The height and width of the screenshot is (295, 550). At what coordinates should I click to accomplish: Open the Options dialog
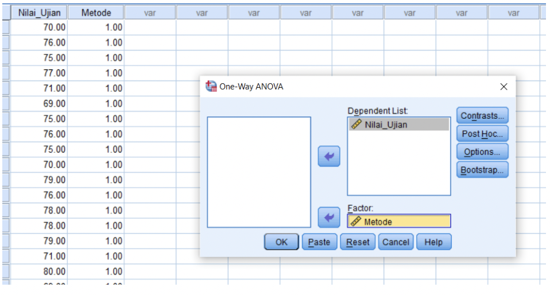[x=482, y=152]
